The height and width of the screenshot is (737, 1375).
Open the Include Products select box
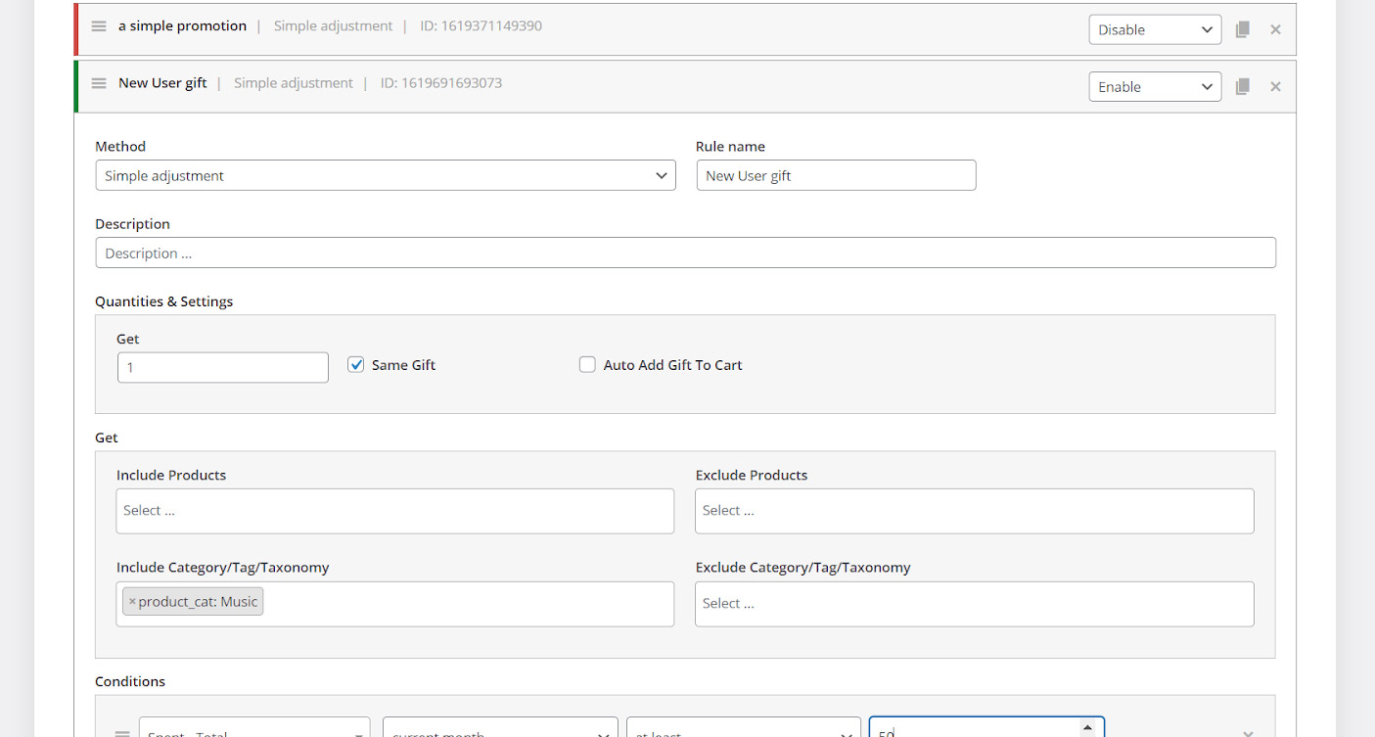(394, 511)
